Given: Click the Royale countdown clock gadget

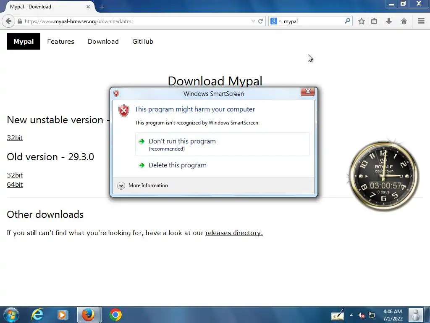Looking at the screenshot, I should [384, 176].
